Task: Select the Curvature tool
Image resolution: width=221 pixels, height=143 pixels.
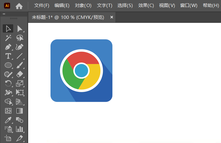Action: click(x=20, y=47)
